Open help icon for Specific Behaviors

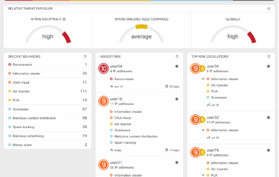tap(85, 56)
